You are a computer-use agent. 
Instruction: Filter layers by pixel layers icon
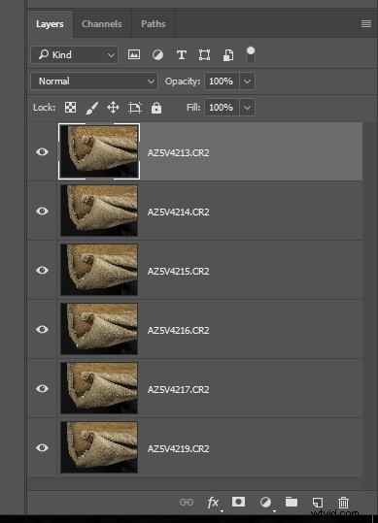click(134, 54)
